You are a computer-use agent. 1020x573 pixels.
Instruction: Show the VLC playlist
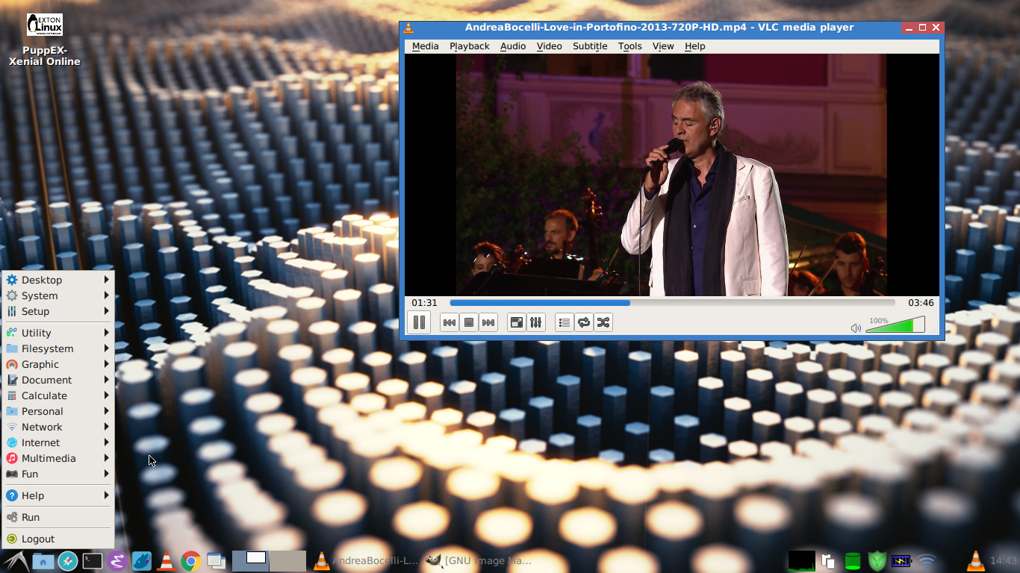[565, 322]
